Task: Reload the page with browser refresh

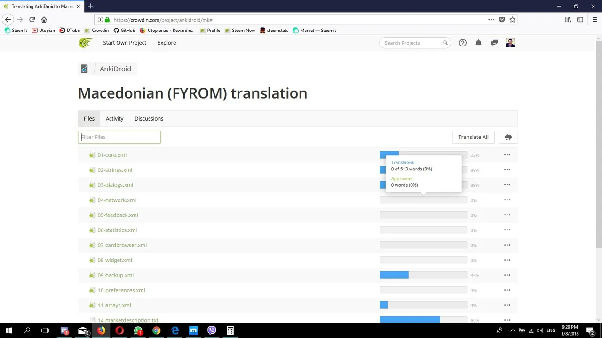Action: 32,20
